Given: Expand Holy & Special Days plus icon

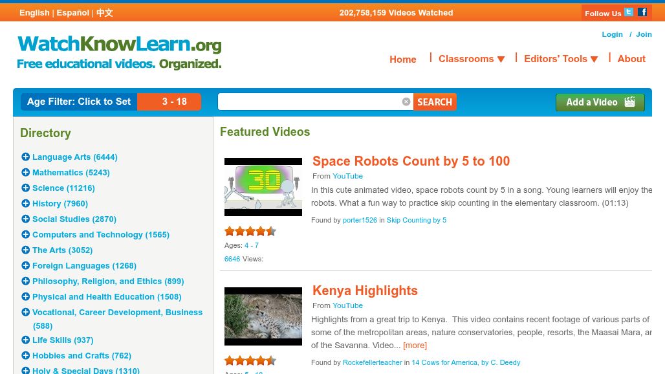Looking at the screenshot, I should point(25,371).
